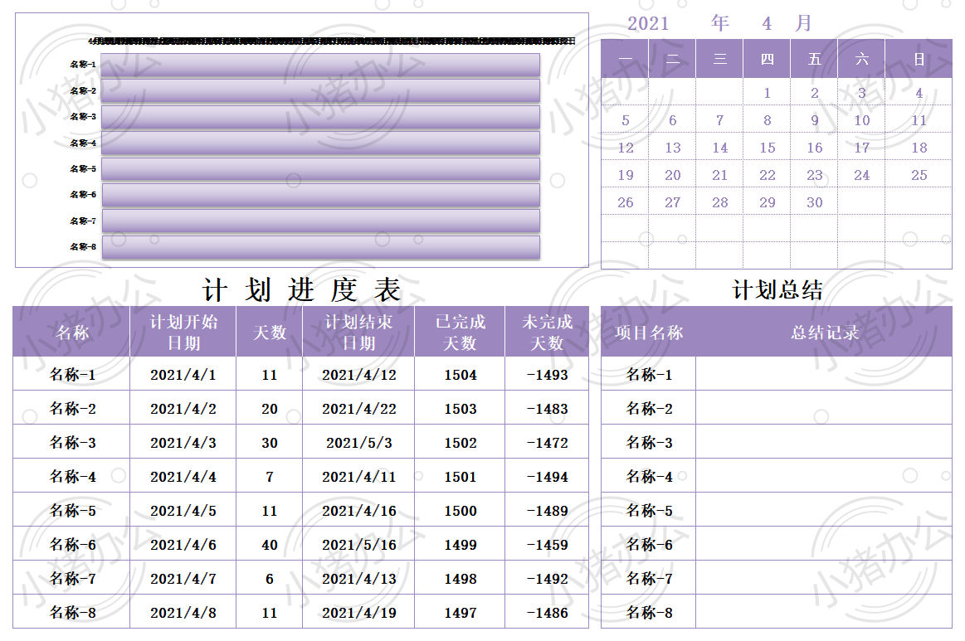Select the 未完成天数 column header
Viewport: 965px width, 641px height.
pos(547,333)
